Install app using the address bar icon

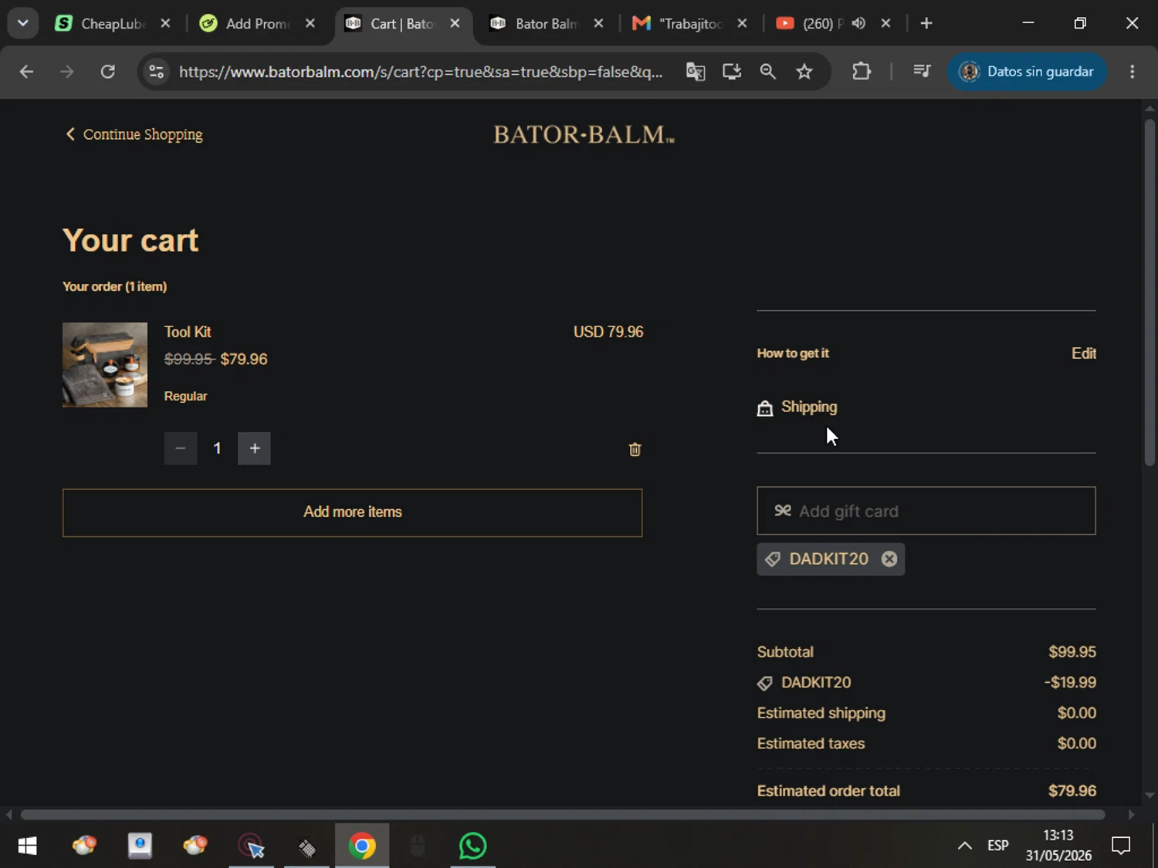(x=732, y=72)
